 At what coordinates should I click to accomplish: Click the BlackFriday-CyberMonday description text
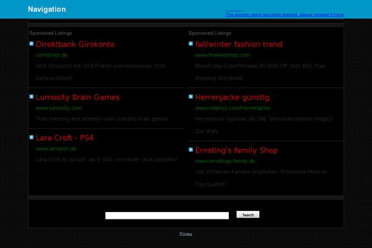tap(260, 72)
